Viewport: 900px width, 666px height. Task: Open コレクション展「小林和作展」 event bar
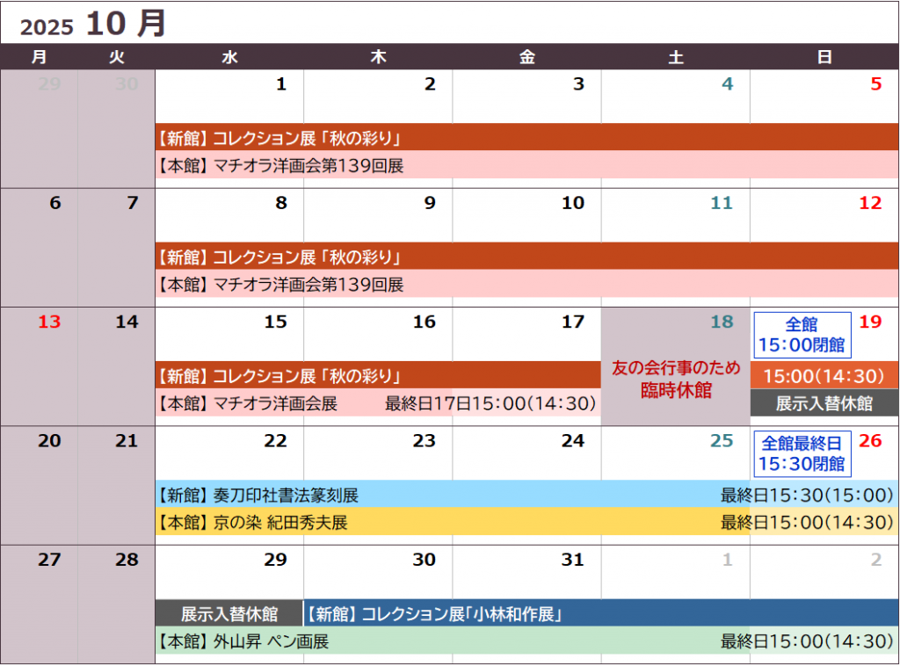(601, 613)
